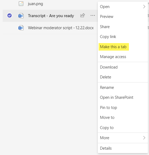This screenshot has height=155, width=149.
Task: Click the juan.png image file icon
Action: 21,4
